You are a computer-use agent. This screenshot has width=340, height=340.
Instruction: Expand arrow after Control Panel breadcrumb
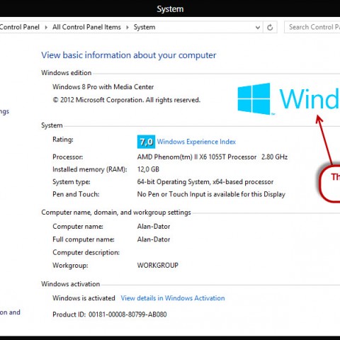[x=46, y=28]
